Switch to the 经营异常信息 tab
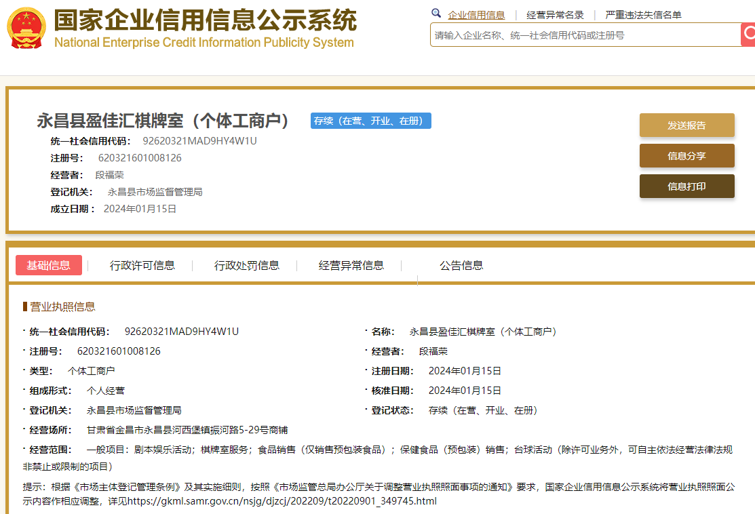Screen dimensions: 755x514 pos(351,265)
